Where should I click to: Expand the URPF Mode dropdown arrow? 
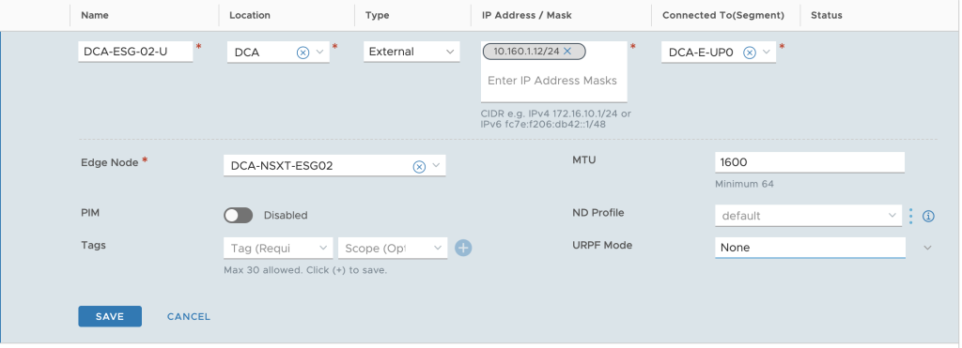927,248
